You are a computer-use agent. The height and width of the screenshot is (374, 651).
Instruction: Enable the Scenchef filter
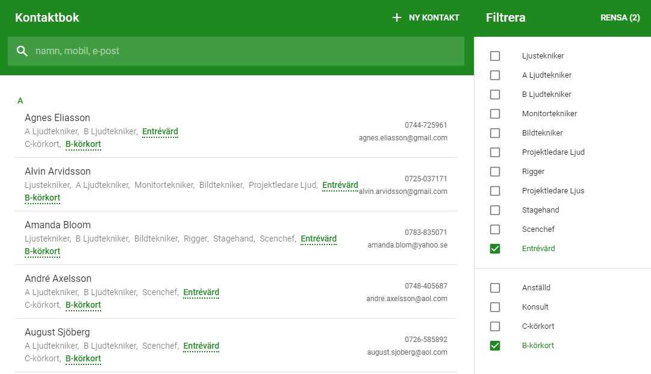point(495,229)
